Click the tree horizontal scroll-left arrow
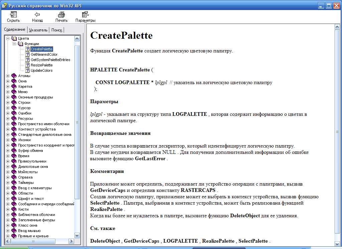Image resolution: width=342 pixels, height=249 pixels. pos(8,241)
